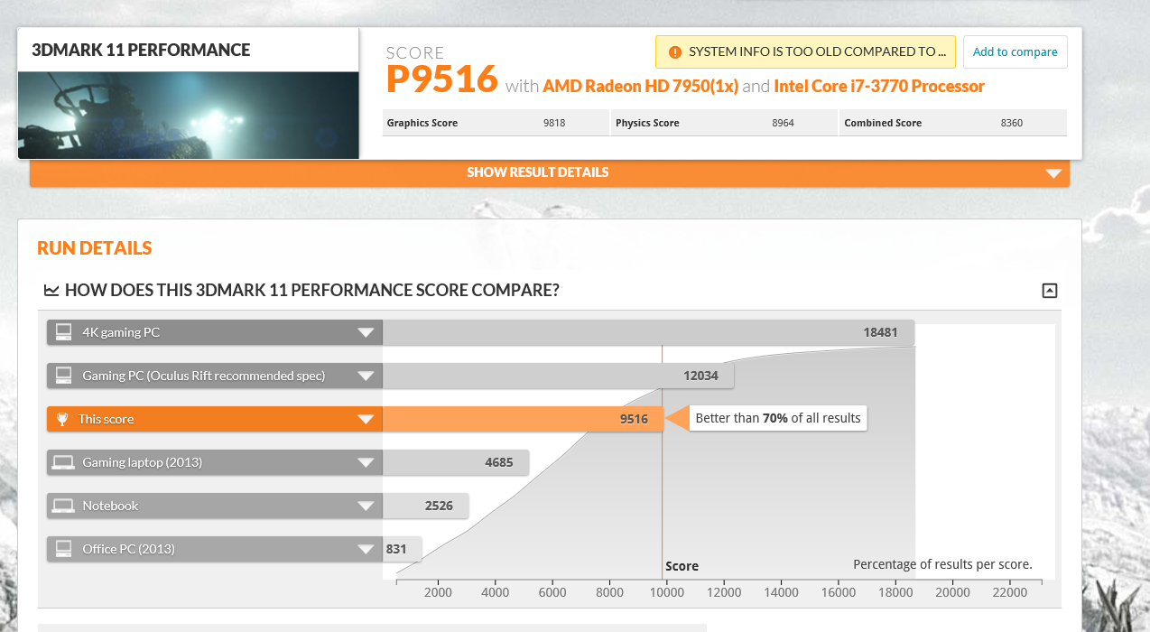Click the Physics Score value 8964
Image resolution: width=1150 pixels, height=632 pixels.
click(x=783, y=123)
